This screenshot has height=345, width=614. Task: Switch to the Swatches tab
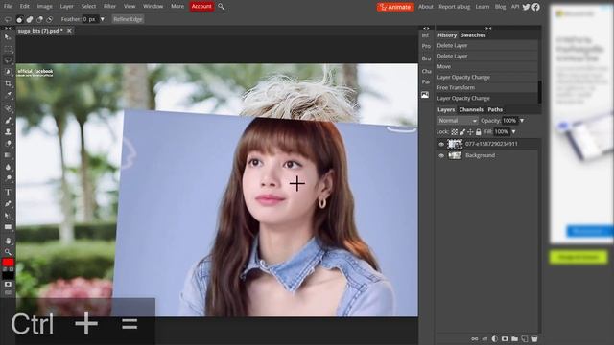(x=473, y=35)
